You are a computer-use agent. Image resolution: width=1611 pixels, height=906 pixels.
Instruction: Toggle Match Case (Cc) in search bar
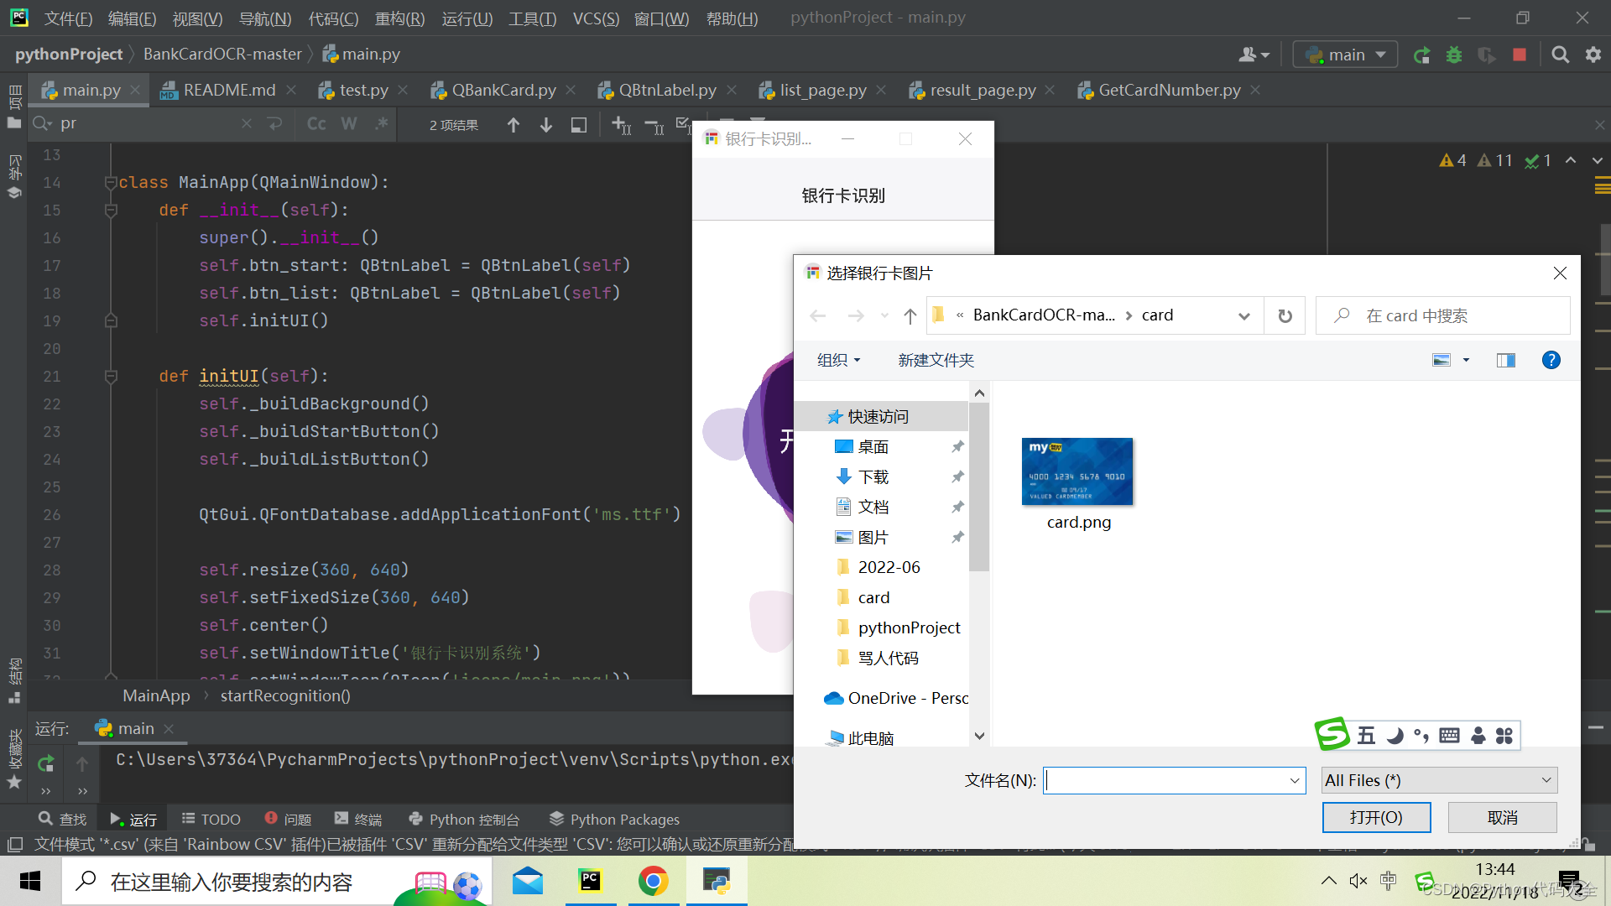coord(316,124)
